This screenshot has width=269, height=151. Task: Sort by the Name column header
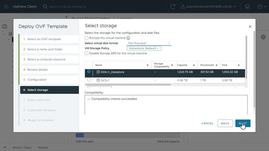coord(99,65)
